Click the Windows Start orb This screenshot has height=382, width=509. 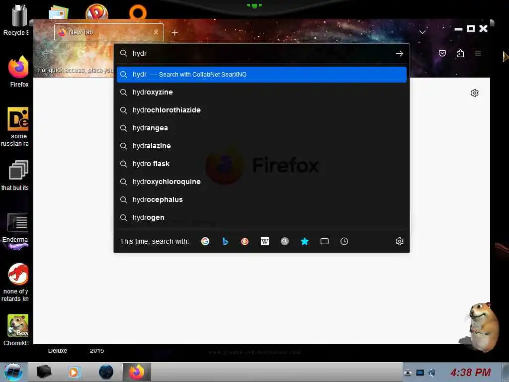point(13,372)
